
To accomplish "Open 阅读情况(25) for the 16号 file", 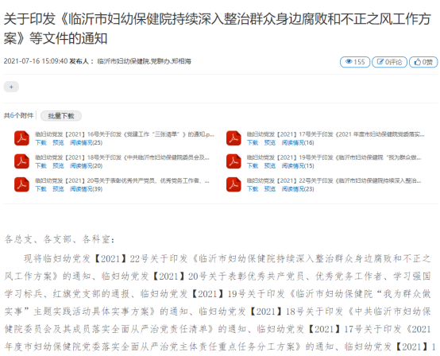I will [x=86, y=142].
